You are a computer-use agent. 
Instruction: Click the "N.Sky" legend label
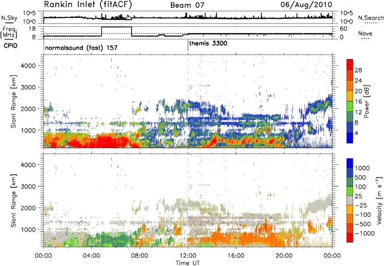[9, 18]
